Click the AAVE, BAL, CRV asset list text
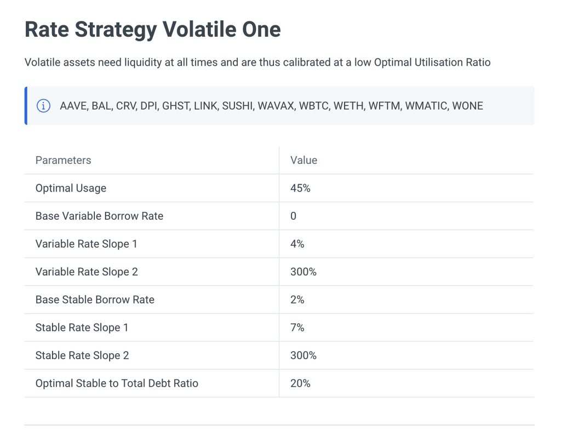The height and width of the screenshot is (442, 561). pyautogui.click(x=271, y=106)
